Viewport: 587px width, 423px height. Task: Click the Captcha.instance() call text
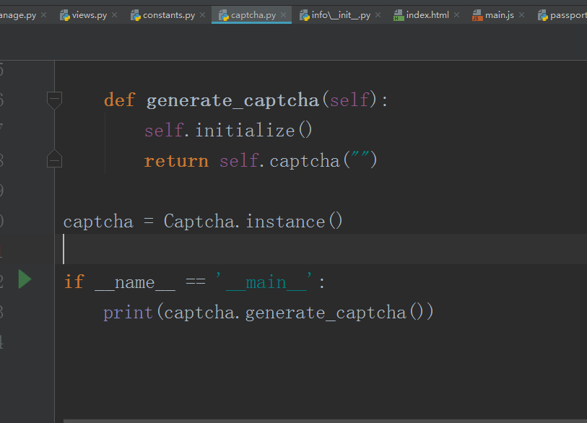point(253,221)
